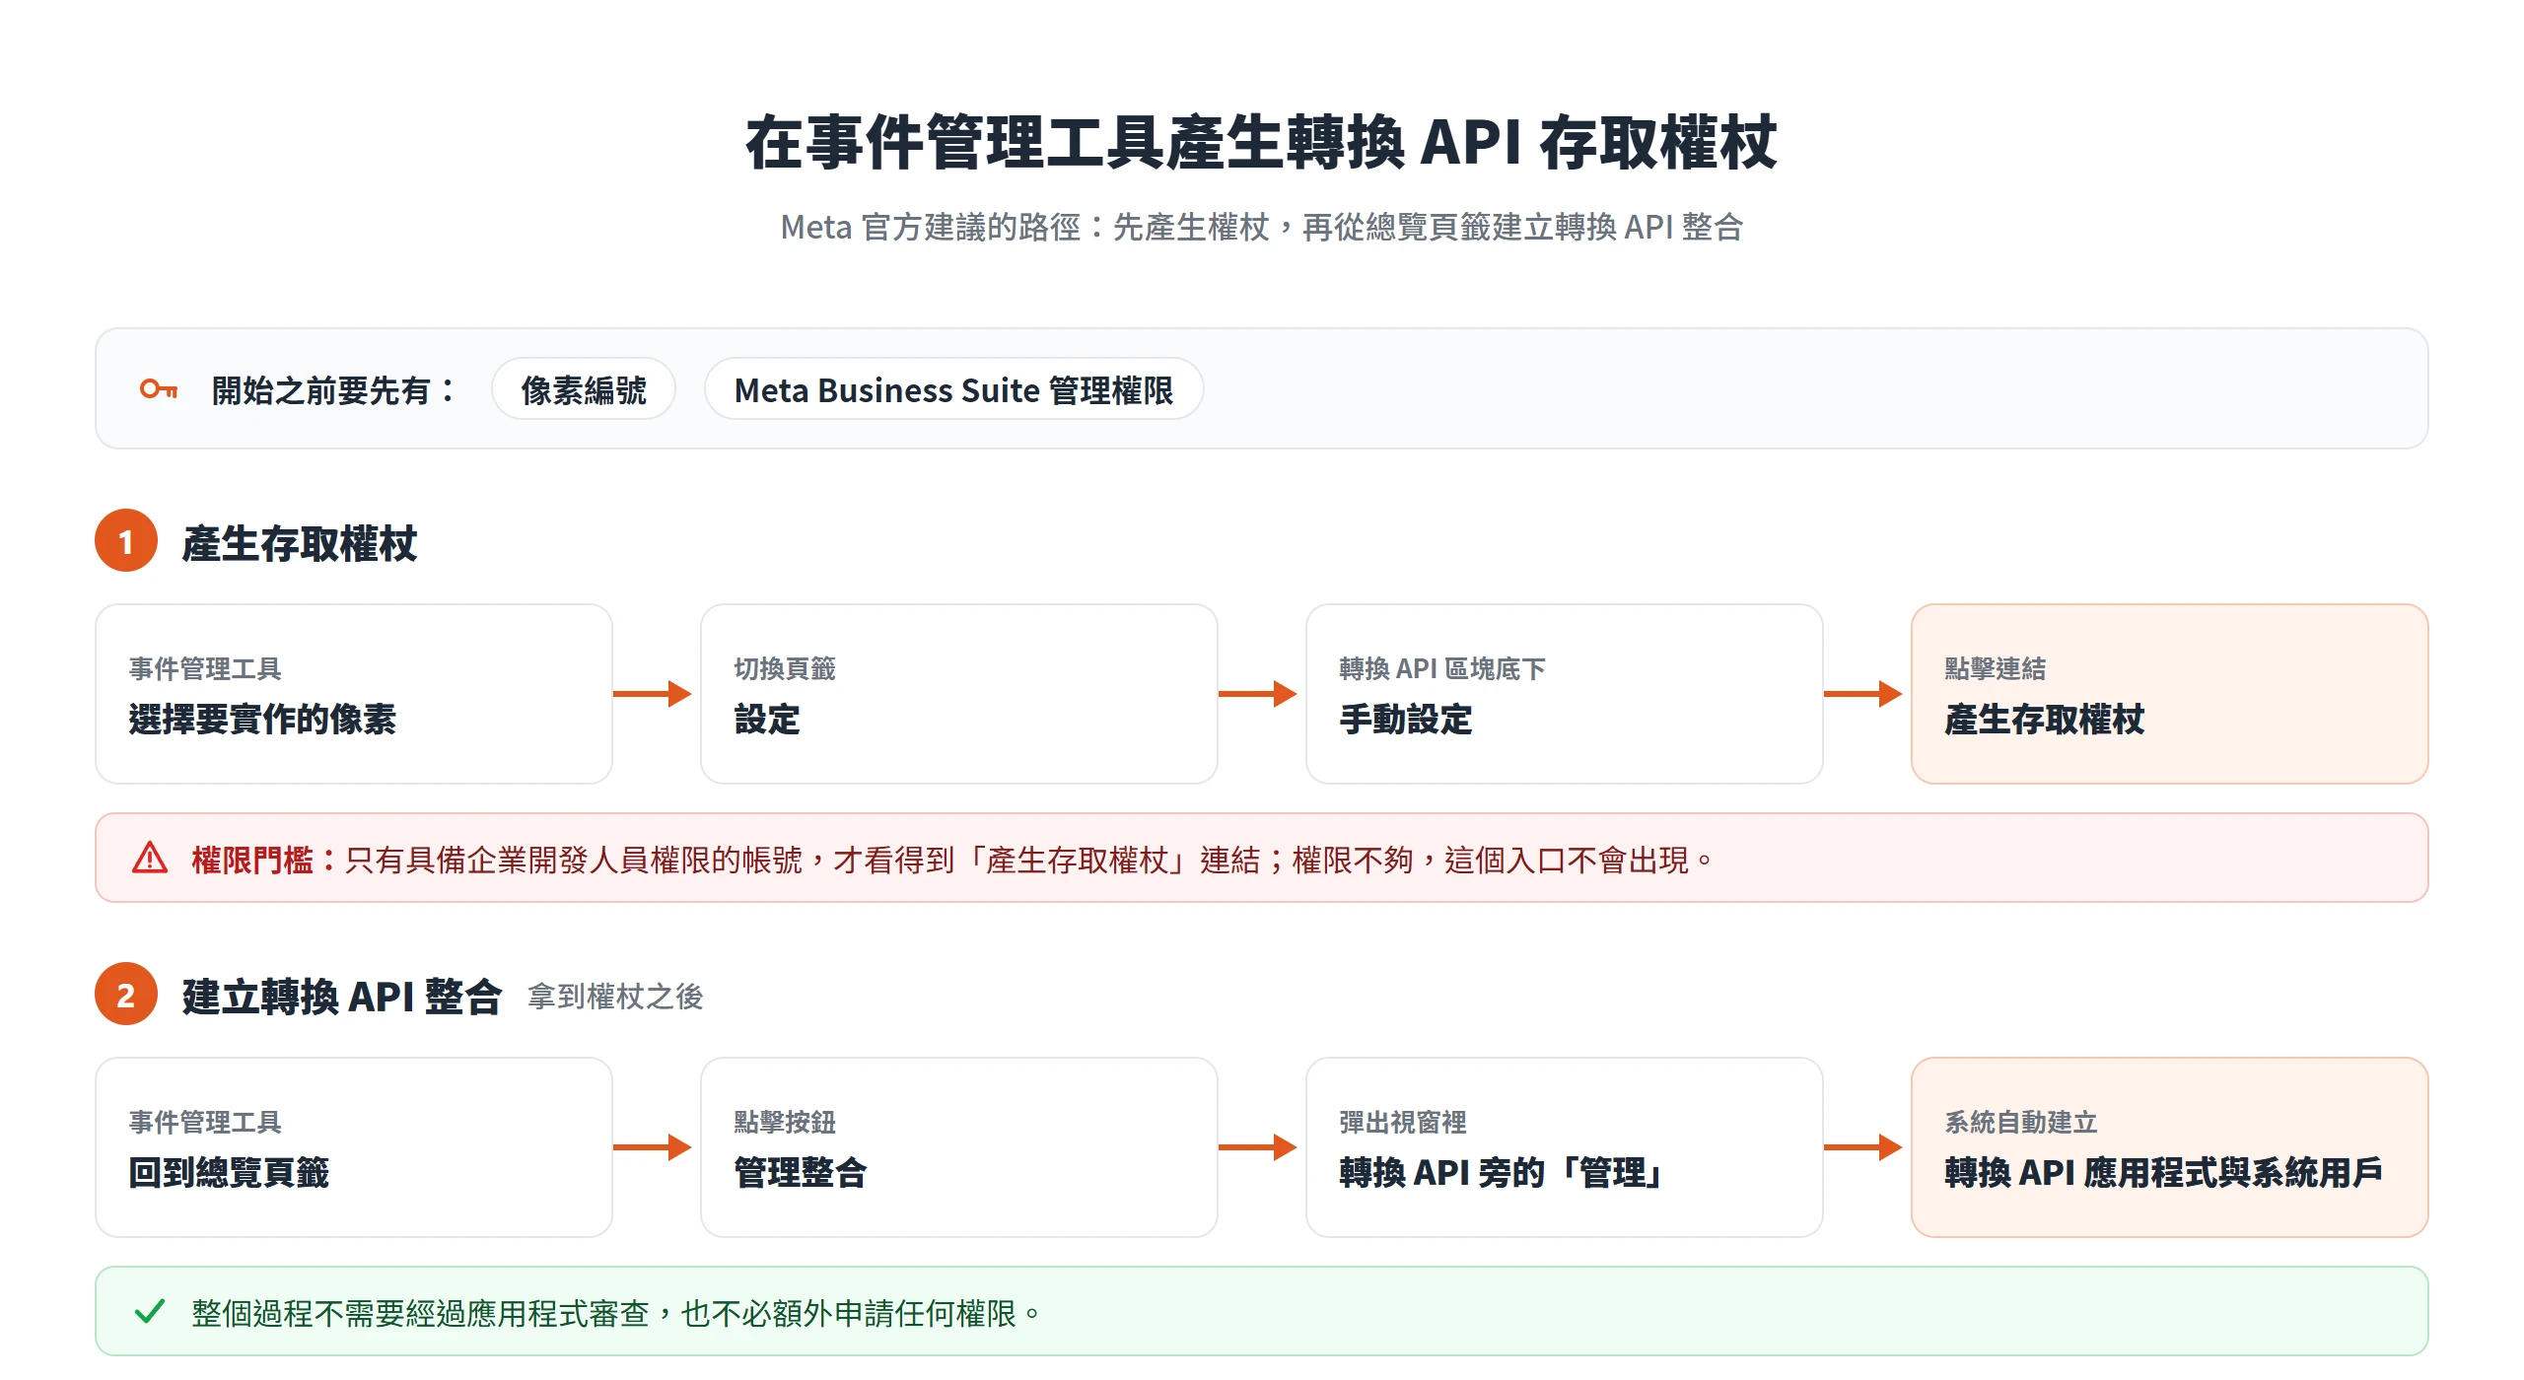Select the 像素編號 pill
The height and width of the screenshot is (1380, 2524).
(x=584, y=389)
